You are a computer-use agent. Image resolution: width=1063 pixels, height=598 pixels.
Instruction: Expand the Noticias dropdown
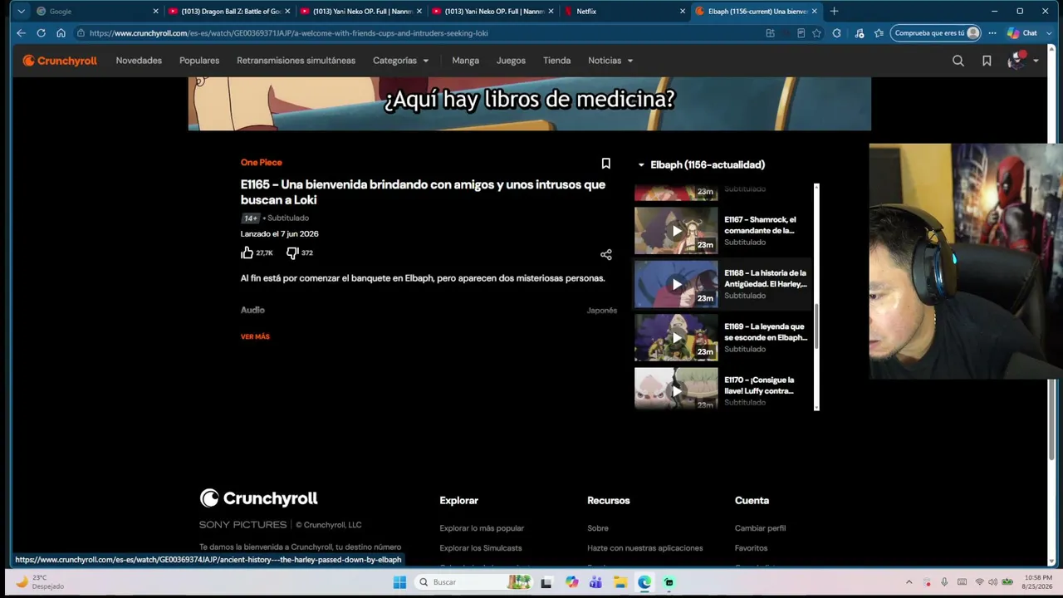[610, 61]
